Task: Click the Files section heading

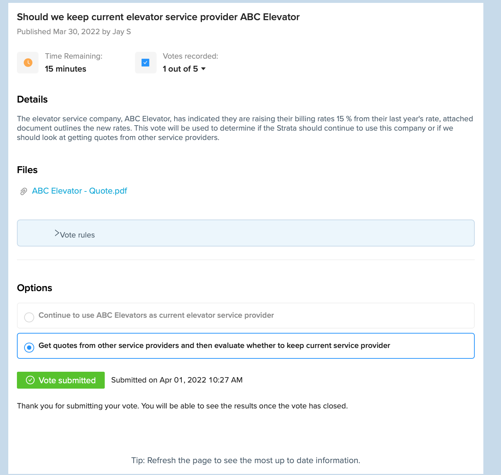Action: click(x=27, y=170)
